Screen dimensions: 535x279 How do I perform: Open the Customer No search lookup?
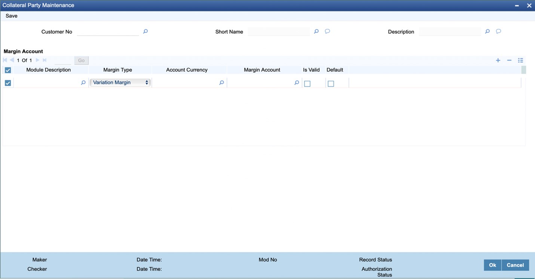coord(146,31)
